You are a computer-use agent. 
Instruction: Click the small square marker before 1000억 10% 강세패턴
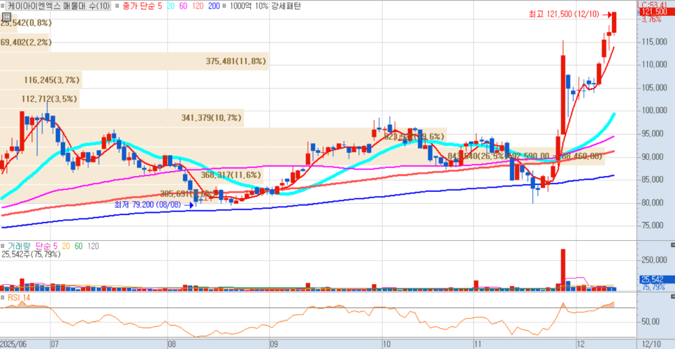[225, 6]
